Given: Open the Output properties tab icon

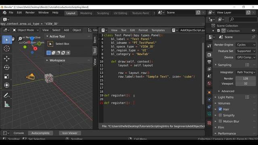Looking at the screenshot, I should tap(209, 62).
